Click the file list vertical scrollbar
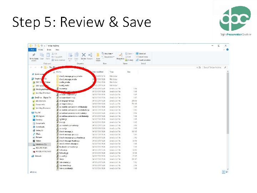The width and height of the screenshot is (257, 193). (x=227, y=103)
